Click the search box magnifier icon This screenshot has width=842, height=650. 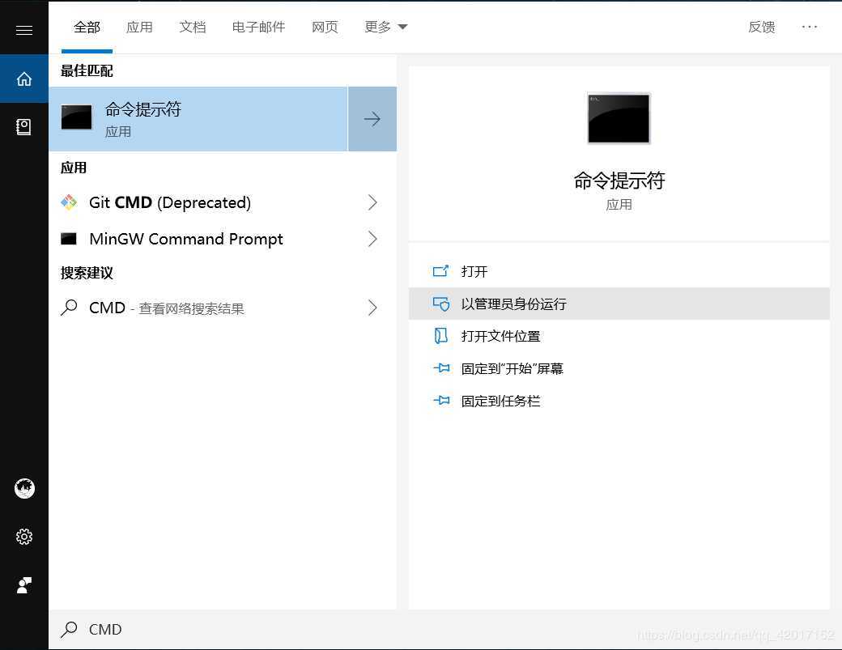click(x=69, y=629)
